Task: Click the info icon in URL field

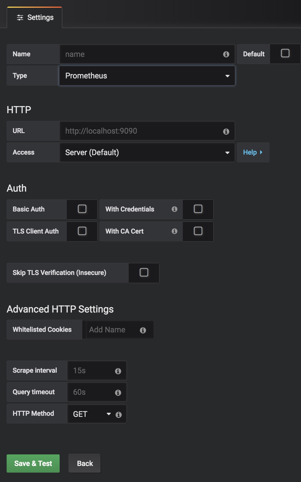Action: coord(226,131)
